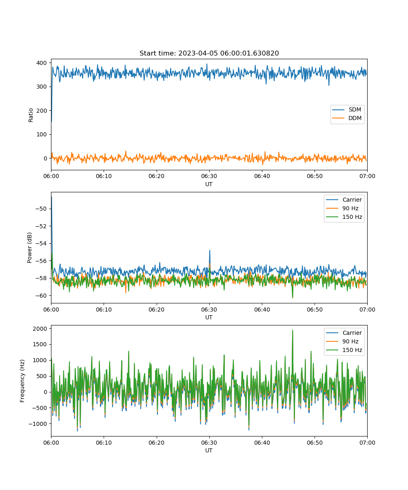The width and height of the screenshot is (408, 490).
Task: Click the UT x-axis label below power plot
Action: [209, 317]
